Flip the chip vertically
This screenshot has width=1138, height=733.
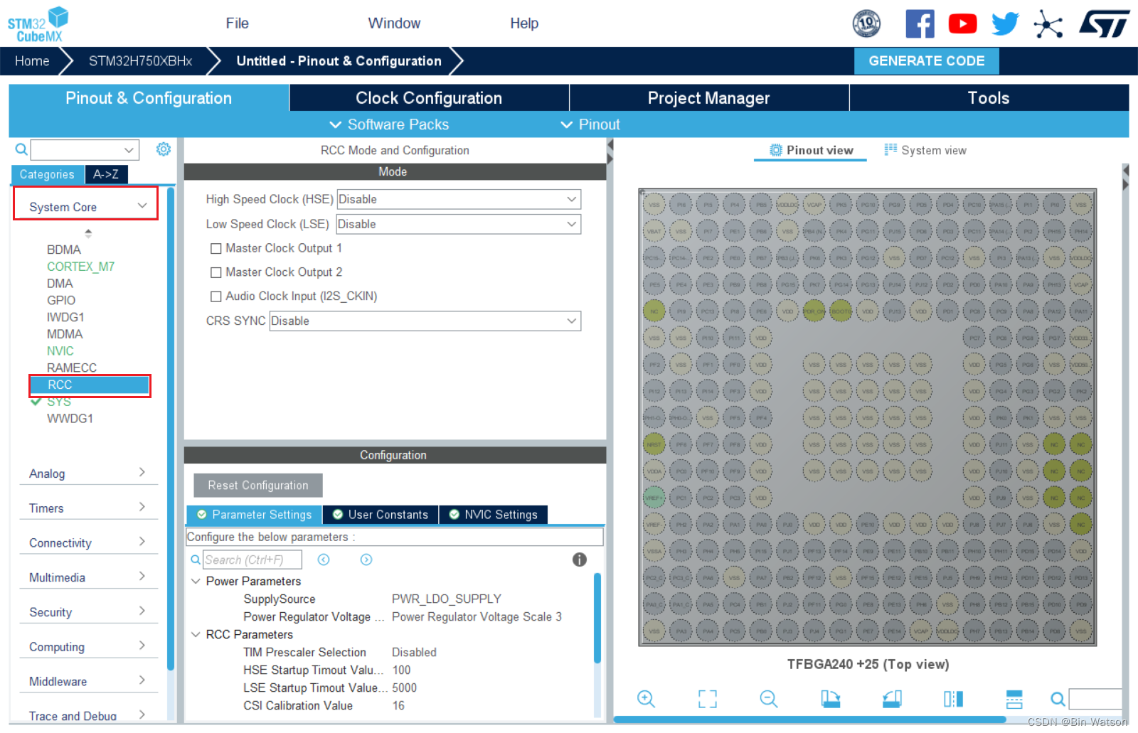[x=1014, y=699]
